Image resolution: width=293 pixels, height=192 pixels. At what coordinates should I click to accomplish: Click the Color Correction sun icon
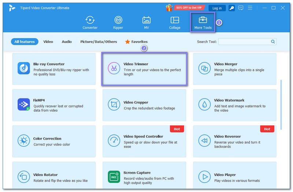[x=24, y=141]
